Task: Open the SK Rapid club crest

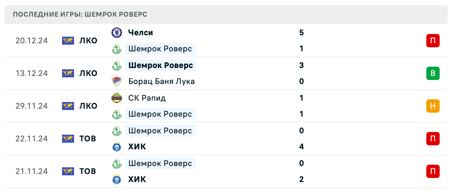Action: point(116,98)
